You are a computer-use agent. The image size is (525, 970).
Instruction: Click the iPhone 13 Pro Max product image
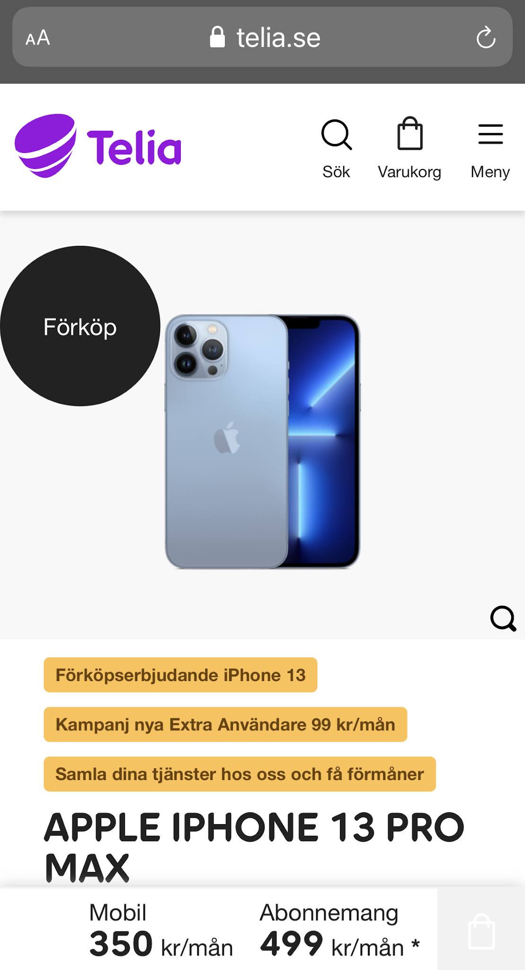point(263,441)
